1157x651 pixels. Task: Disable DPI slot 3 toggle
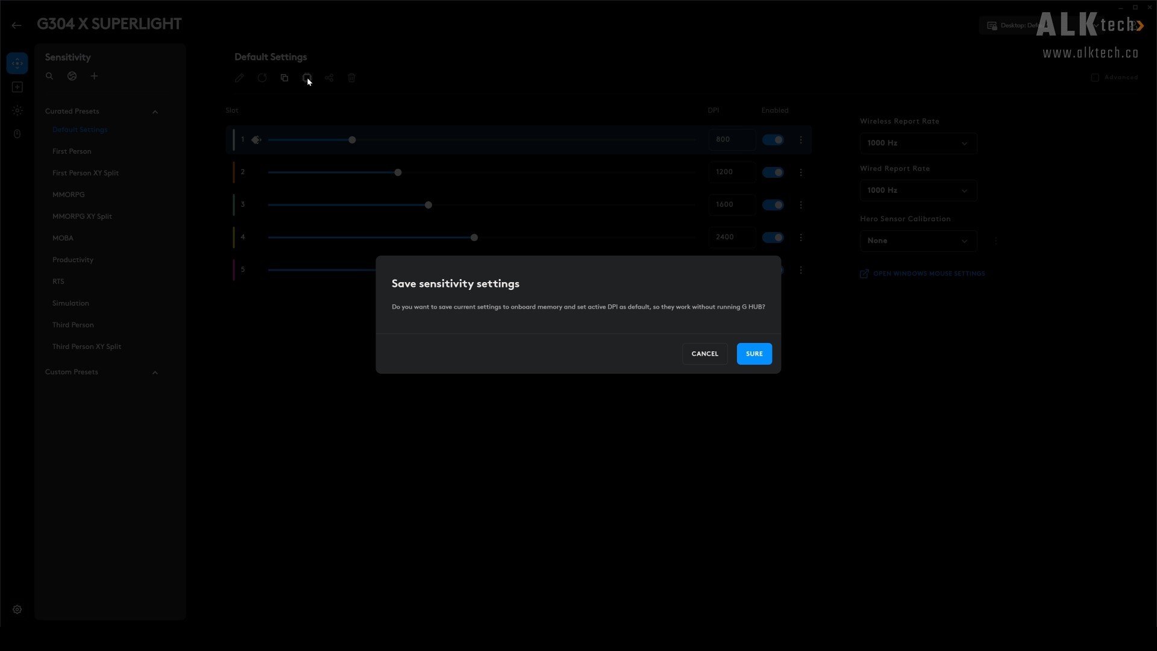[773, 205]
